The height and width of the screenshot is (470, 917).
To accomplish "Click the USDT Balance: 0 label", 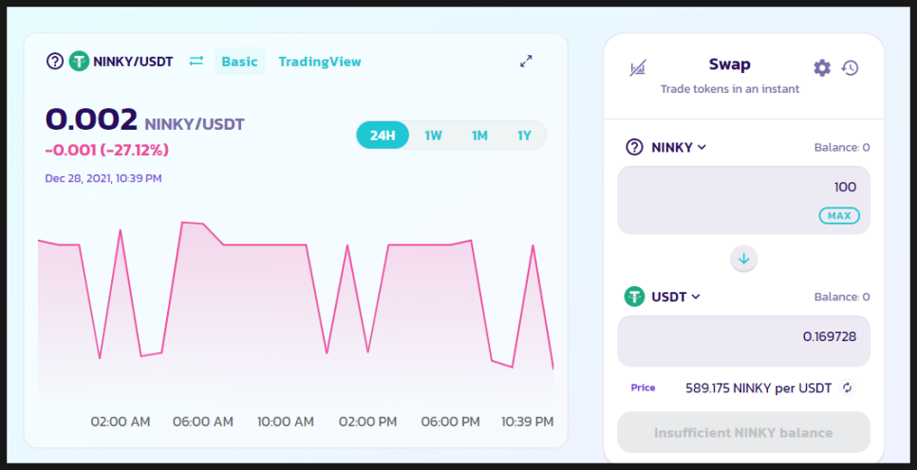I will pyautogui.click(x=842, y=297).
